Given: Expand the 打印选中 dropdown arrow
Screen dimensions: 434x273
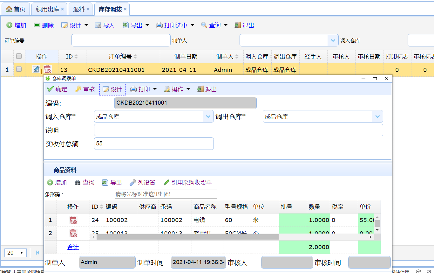Looking at the screenshot, I should [192, 25].
